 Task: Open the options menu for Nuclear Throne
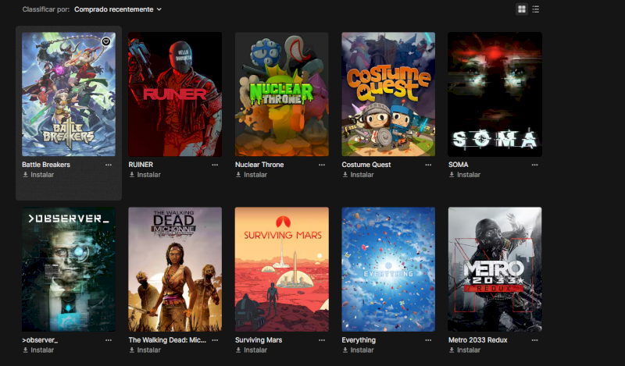(x=322, y=165)
